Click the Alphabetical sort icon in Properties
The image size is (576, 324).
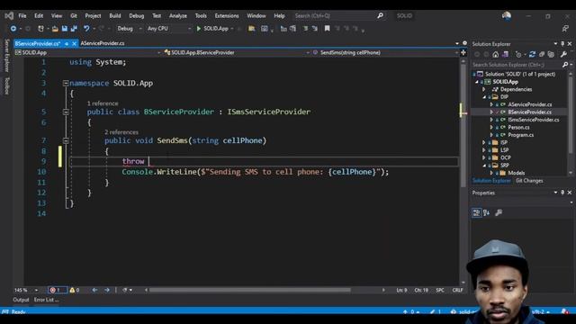point(486,212)
